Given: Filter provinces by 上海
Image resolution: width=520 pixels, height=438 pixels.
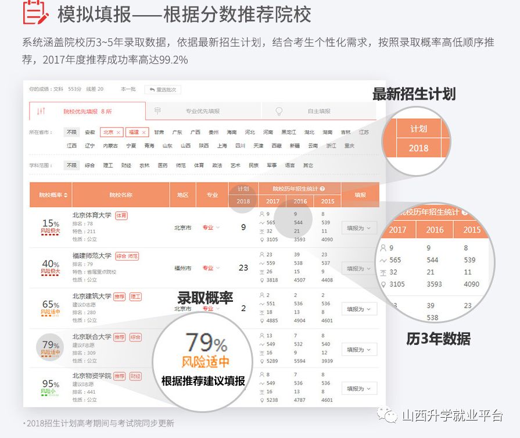Looking at the screenshot, I should (222, 145).
